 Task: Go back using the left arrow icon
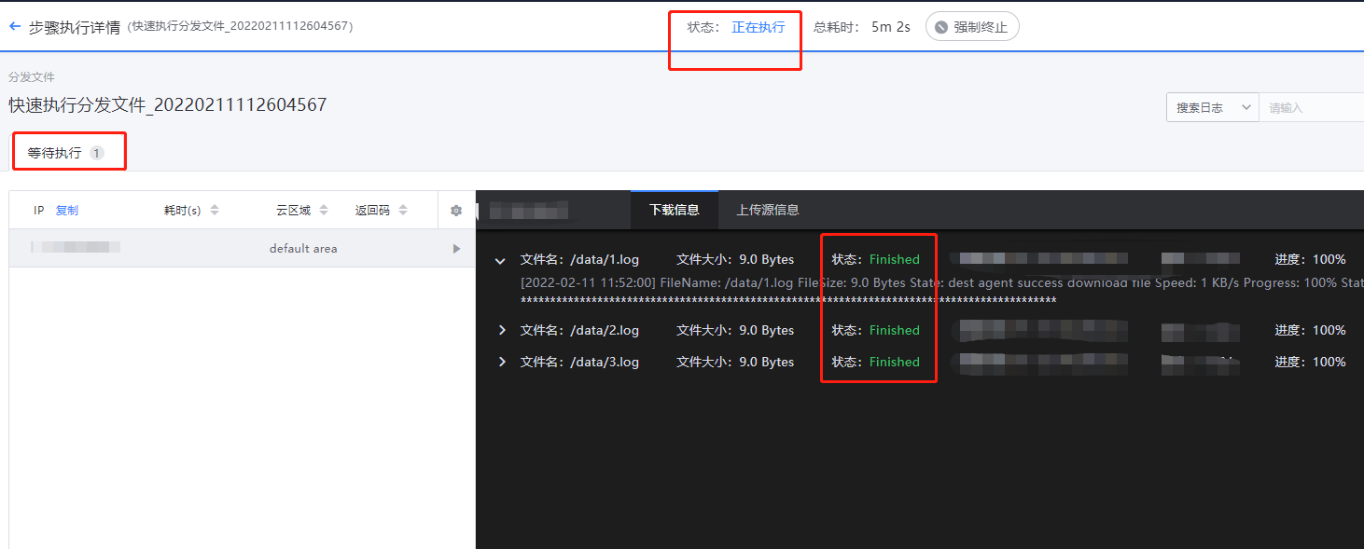[x=15, y=27]
